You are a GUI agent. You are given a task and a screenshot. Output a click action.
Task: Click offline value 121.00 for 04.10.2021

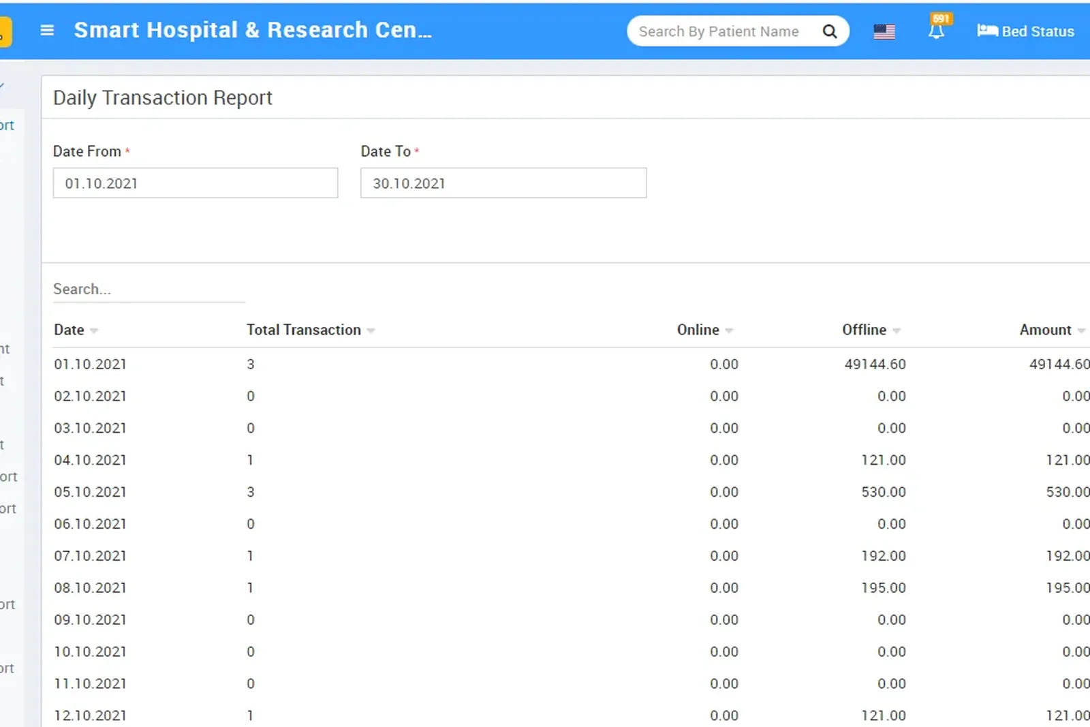[884, 461]
